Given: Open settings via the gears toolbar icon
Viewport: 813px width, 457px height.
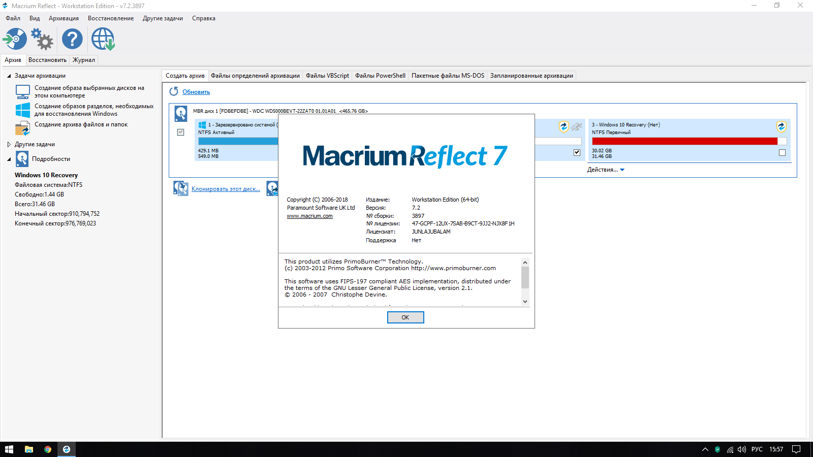Looking at the screenshot, I should pos(42,39).
